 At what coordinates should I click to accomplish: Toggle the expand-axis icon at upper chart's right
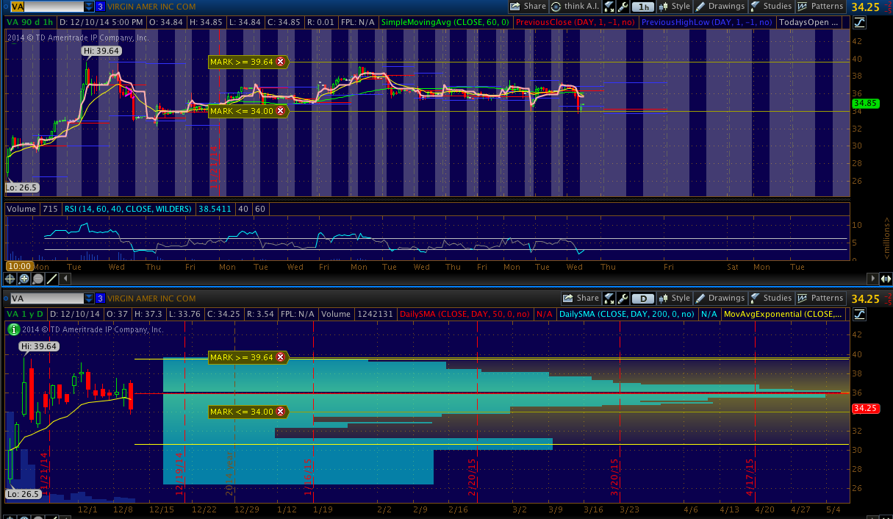886,279
